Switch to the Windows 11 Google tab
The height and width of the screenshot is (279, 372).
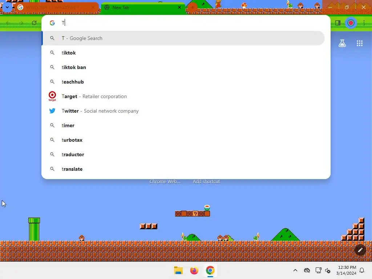click(56, 8)
